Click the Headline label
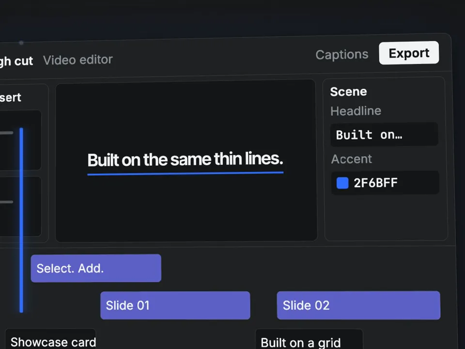 click(x=356, y=111)
